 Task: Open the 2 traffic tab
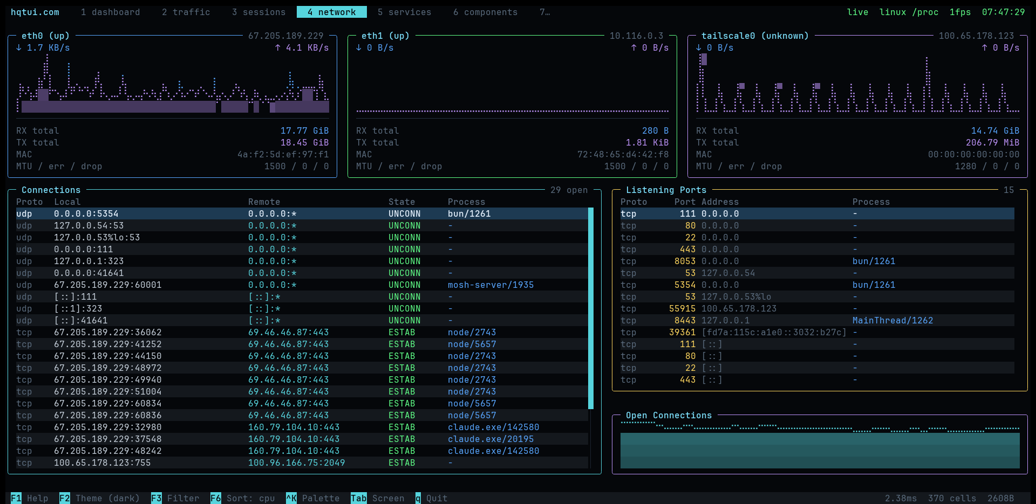(186, 12)
